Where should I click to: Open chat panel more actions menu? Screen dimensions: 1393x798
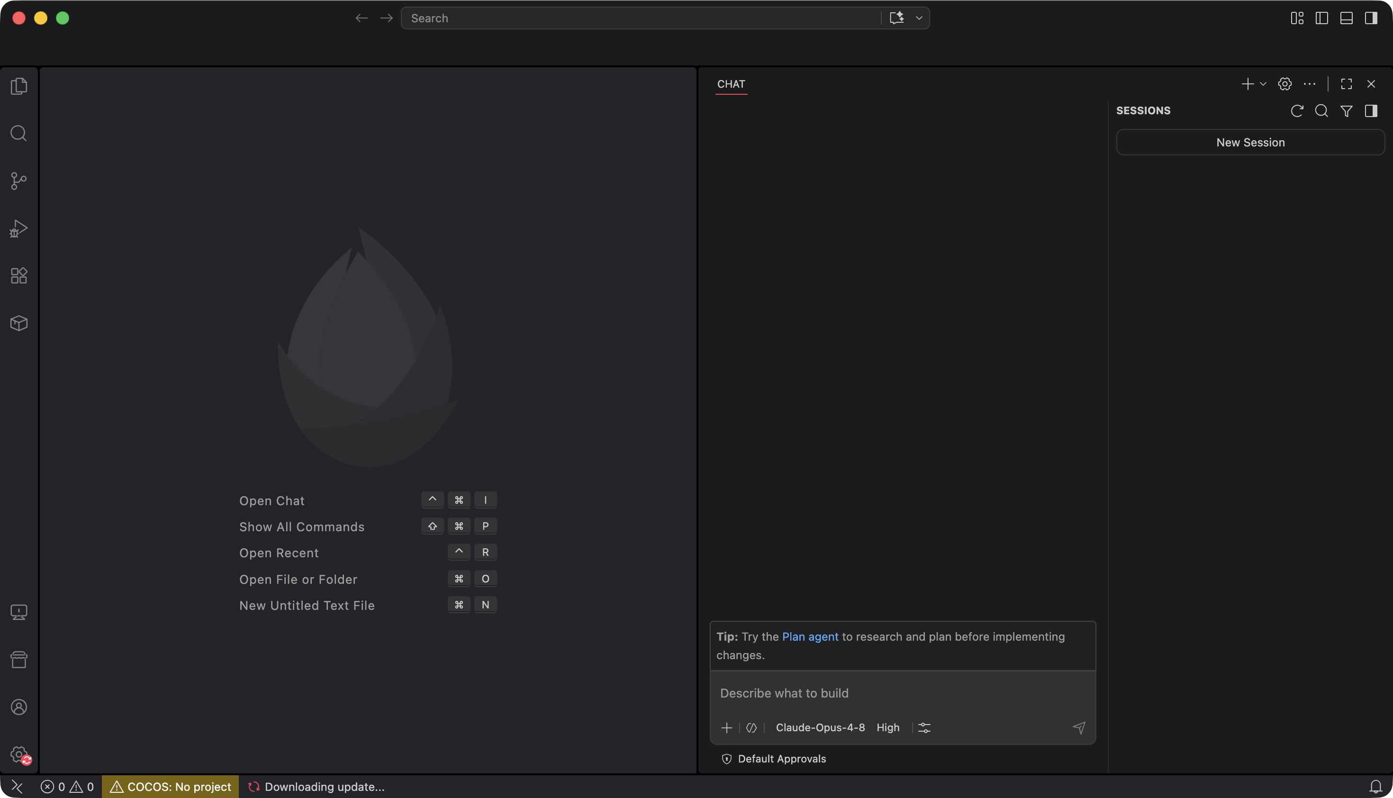coord(1309,84)
